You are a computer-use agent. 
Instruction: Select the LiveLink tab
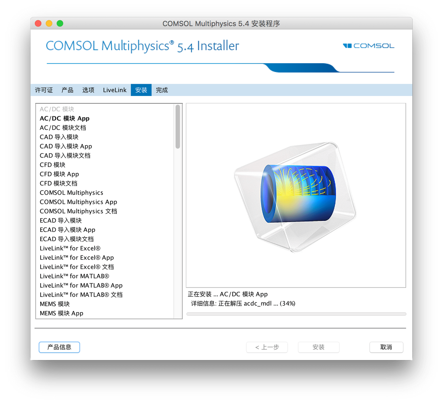(x=114, y=90)
